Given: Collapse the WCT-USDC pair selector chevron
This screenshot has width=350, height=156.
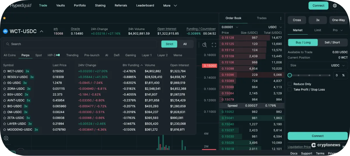Looking at the screenshot, I should pyautogui.click(x=42, y=31).
